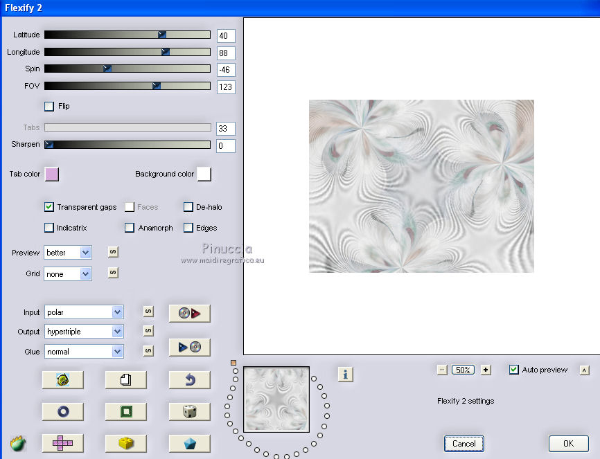Zoom out with the minus button
Image resolution: width=600 pixels, height=459 pixels.
point(442,370)
